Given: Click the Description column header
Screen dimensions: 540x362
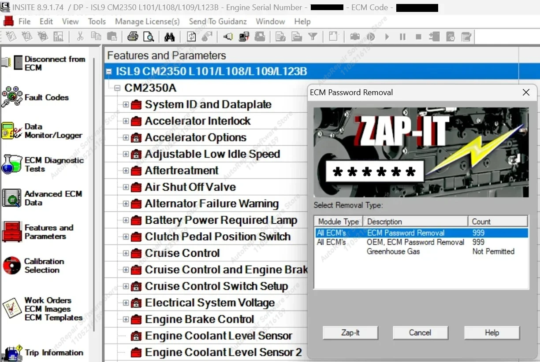Looking at the screenshot, I should click(416, 222).
